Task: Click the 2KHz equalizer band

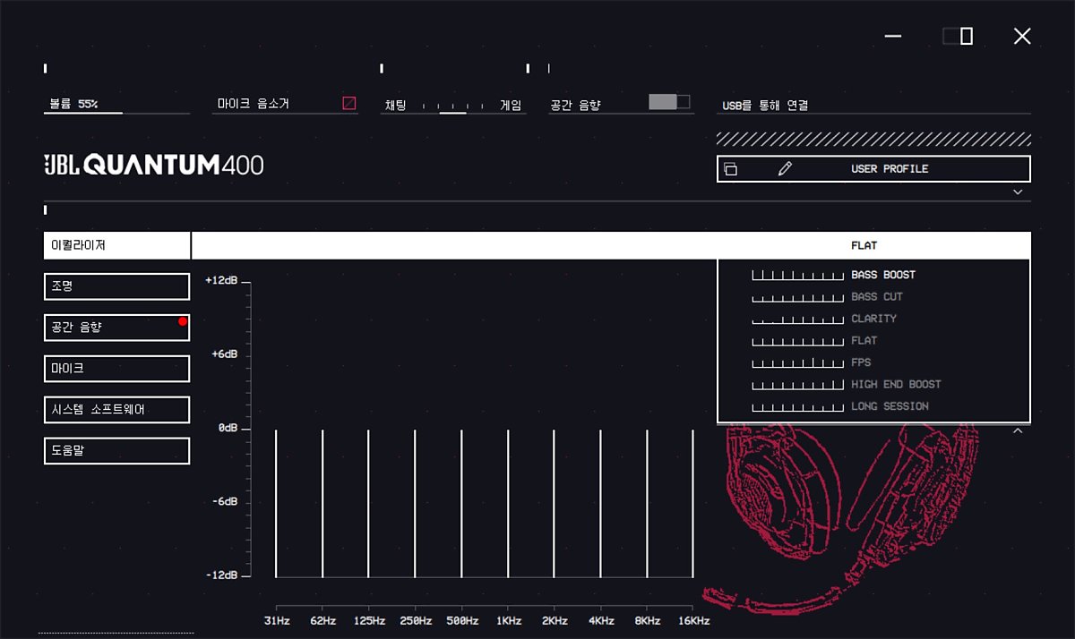Action: click(554, 503)
